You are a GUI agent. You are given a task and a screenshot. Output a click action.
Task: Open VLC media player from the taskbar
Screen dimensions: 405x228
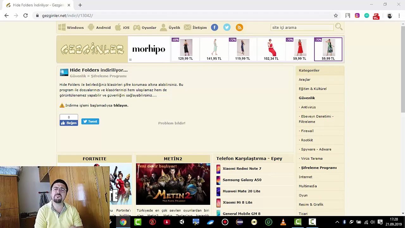pyautogui.click(x=283, y=222)
